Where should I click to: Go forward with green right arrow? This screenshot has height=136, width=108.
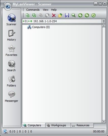(x=87, y=16)
